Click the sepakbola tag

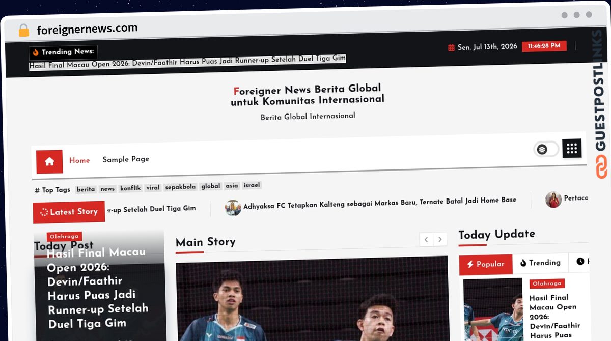coord(180,187)
